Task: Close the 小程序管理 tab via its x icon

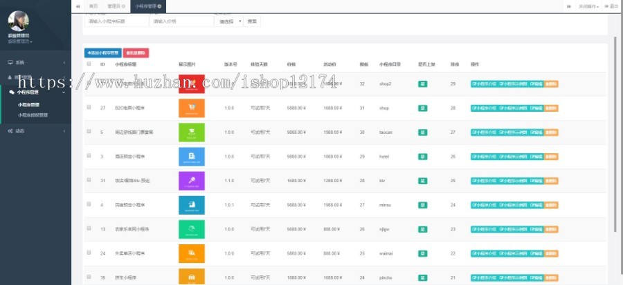Action: pos(160,6)
